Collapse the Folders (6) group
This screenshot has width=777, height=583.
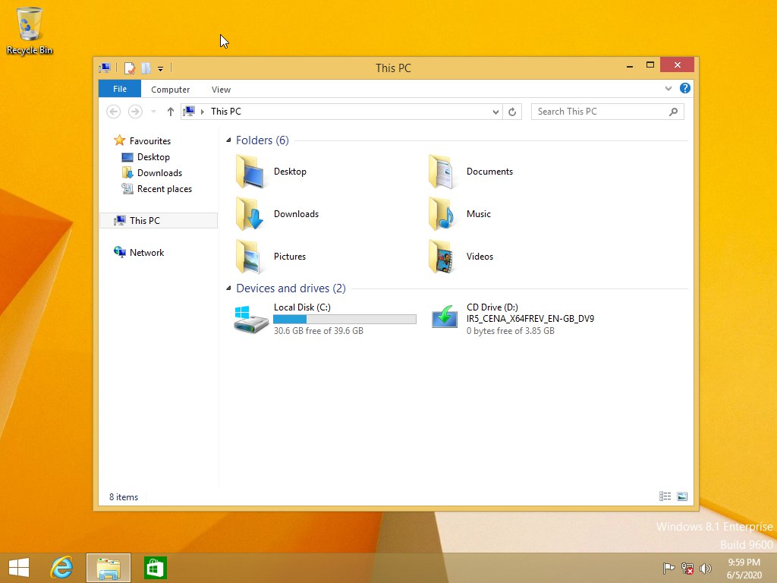228,140
